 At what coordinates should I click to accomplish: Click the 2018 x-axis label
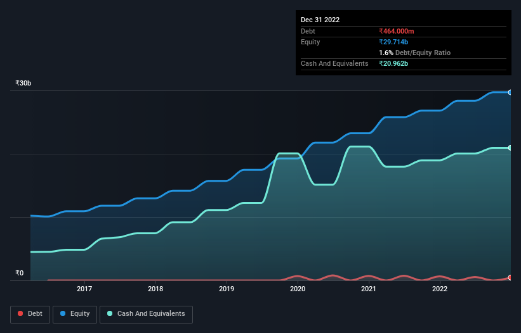(155, 289)
